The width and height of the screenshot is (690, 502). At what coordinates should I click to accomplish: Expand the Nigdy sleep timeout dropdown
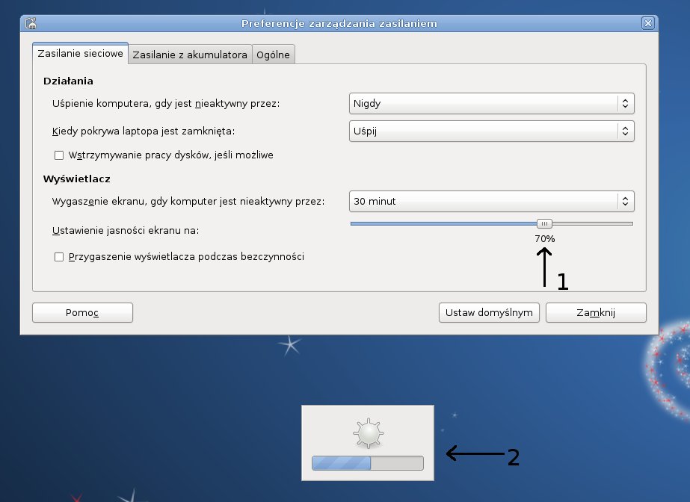click(491, 103)
